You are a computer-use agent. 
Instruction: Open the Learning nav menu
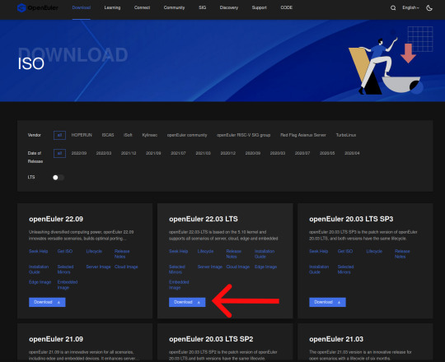click(x=112, y=7)
